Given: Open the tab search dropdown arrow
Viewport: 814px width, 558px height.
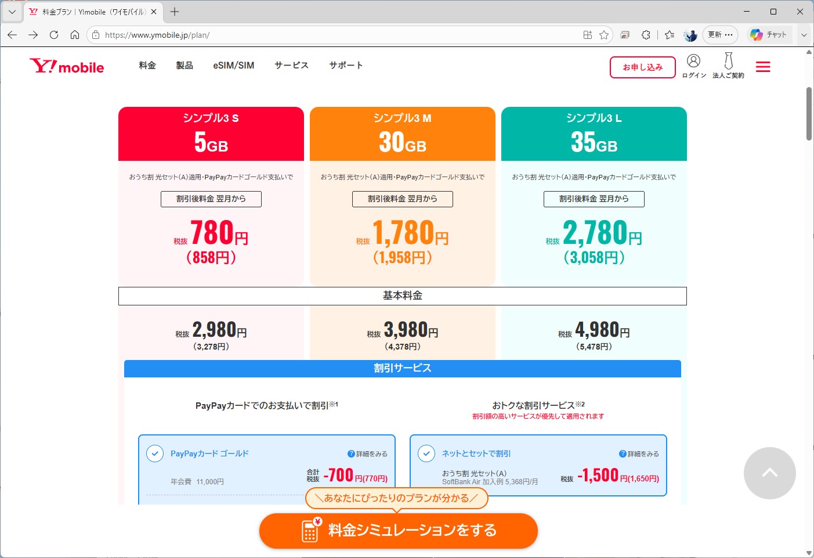Looking at the screenshot, I should pyautogui.click(x=12, y=12).
